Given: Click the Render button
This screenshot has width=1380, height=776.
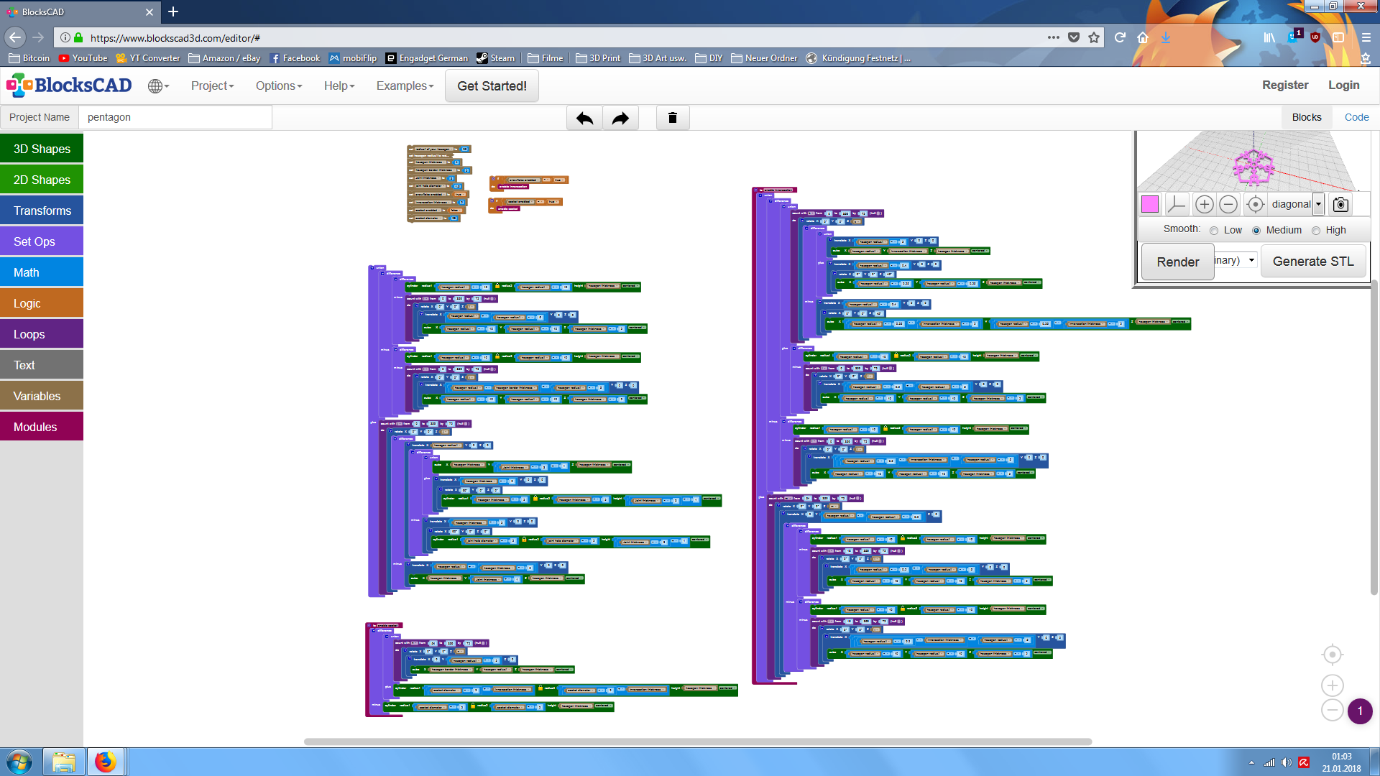Looking at the screenshot, I should click(x=1177, y=262).
